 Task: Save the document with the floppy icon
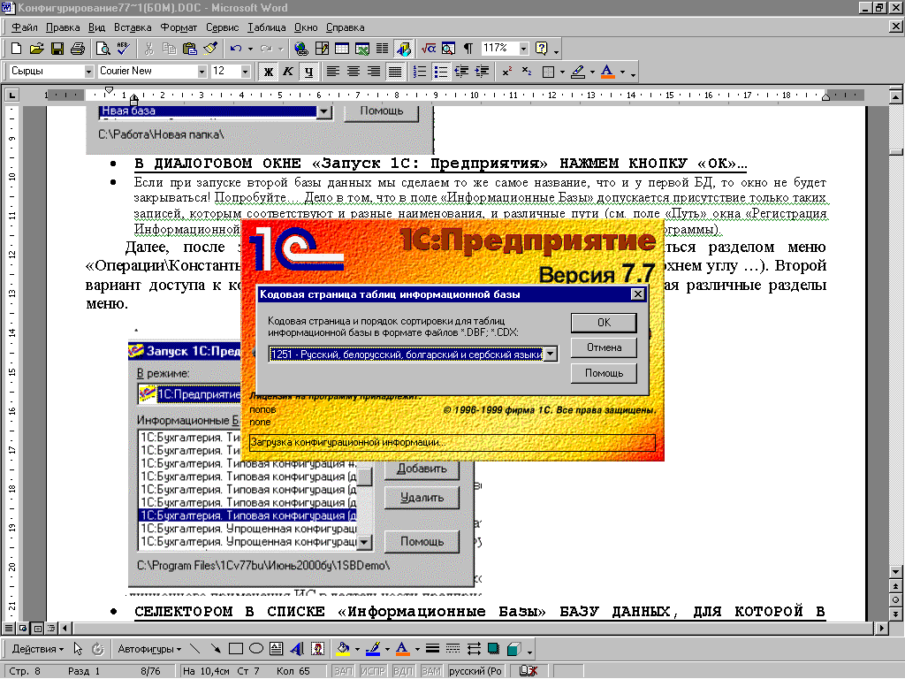click(57, 49)
